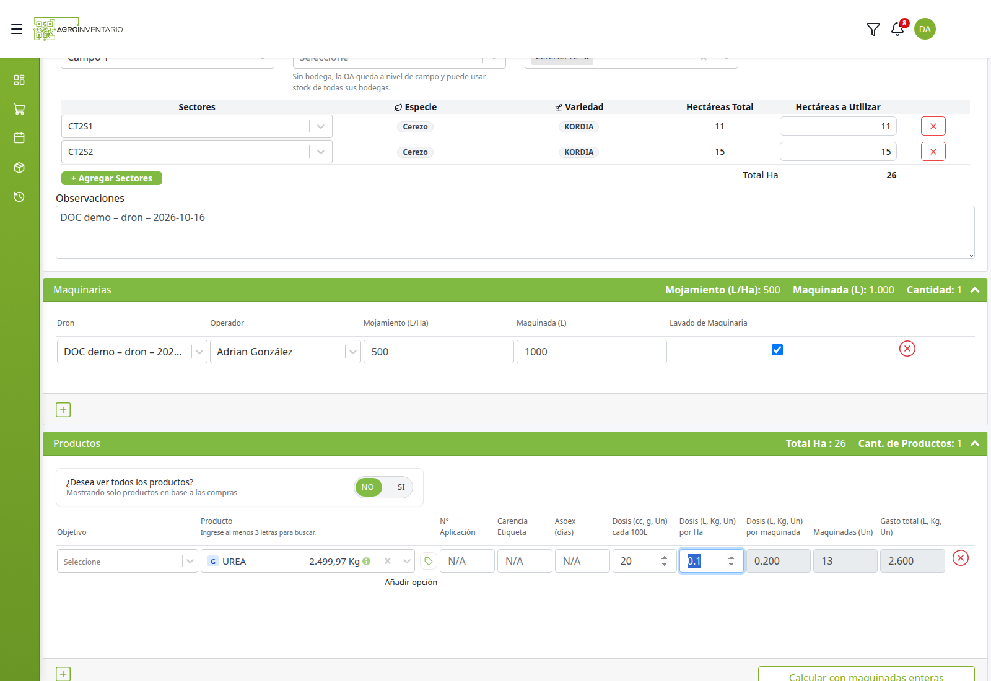
Task: Open the CT2S2 sector dropdown
Action: coord(321,152)
